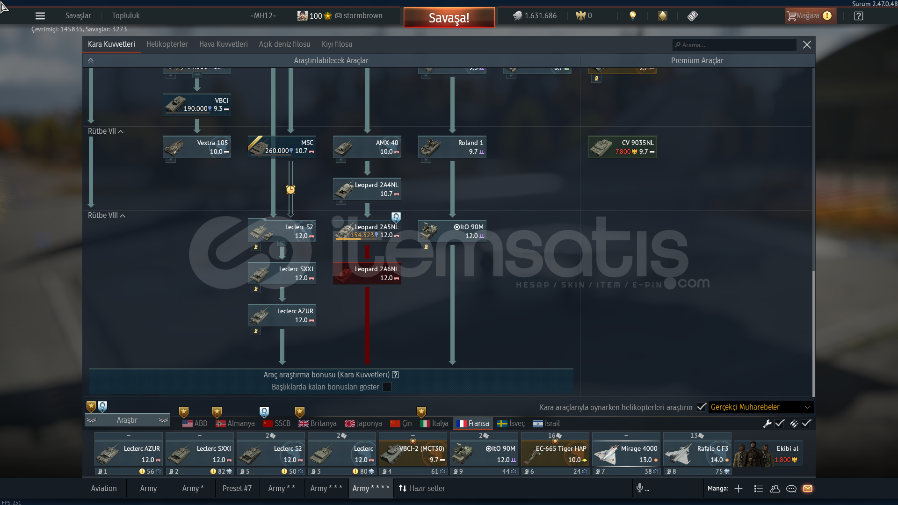Image resolution: width=898 pixels, height=505 pixels.
Task: Collapse Rütbe VII rank section
Action: [x=106, y=131]
